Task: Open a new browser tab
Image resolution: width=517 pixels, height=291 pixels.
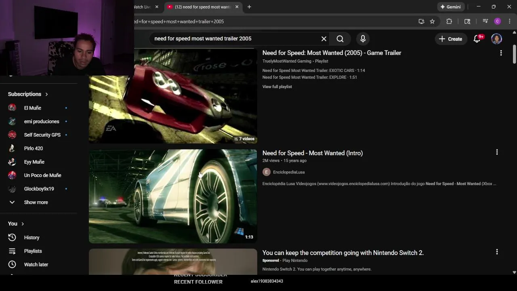Action: click(249, 7)
